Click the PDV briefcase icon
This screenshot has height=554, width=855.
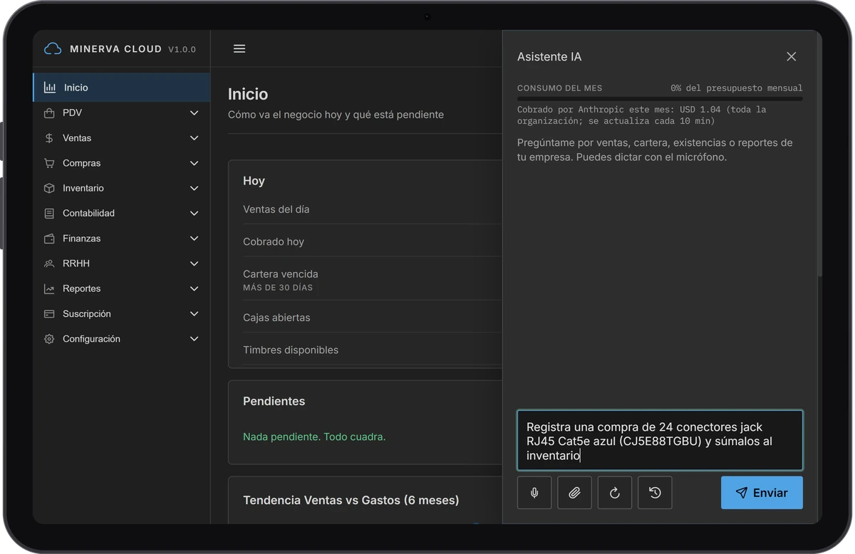click(49, 113)
